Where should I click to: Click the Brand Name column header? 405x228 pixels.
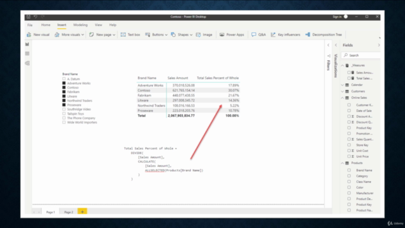pos(147,78)
